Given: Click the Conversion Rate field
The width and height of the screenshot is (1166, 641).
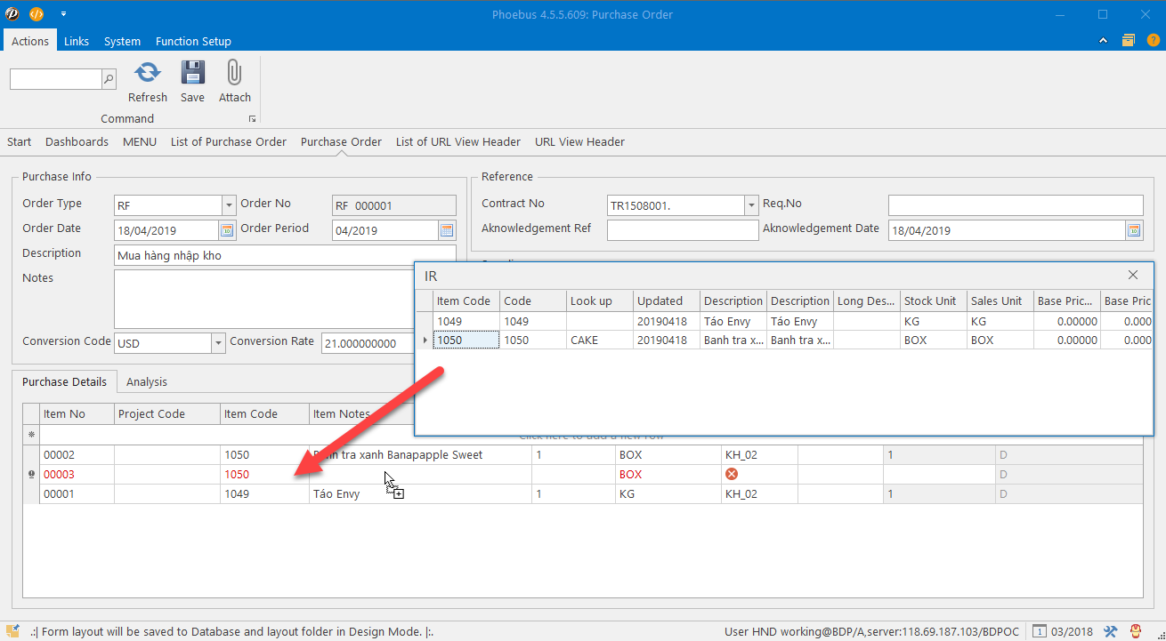Looking at the screenshot, I should 368,343.
